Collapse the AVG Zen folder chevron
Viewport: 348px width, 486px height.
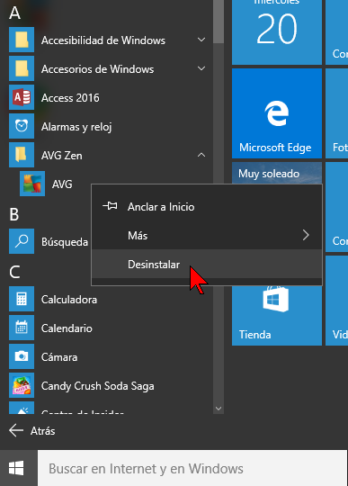tap(201, 155)
